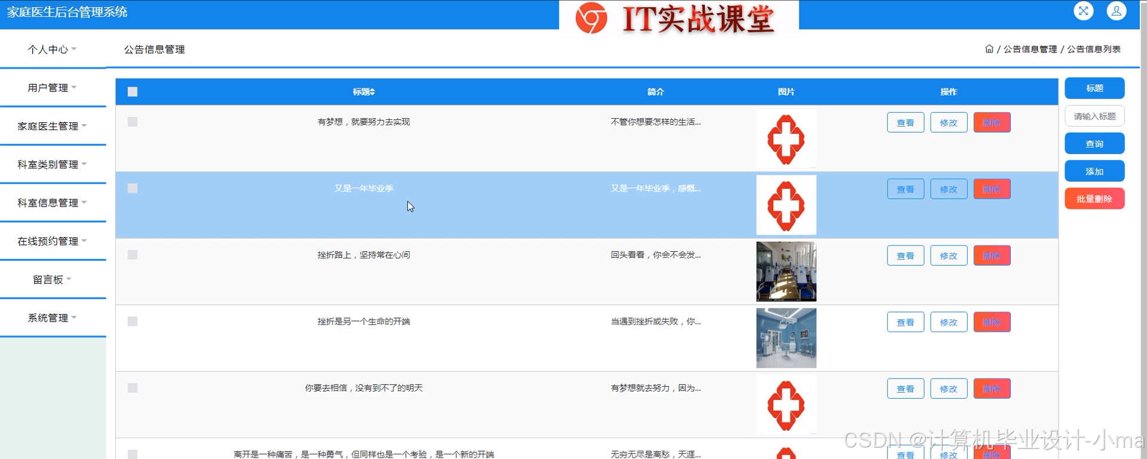Focus the 请输入标题 search field
Viewport: 1147px width, 459px height.
[1094, 116]
